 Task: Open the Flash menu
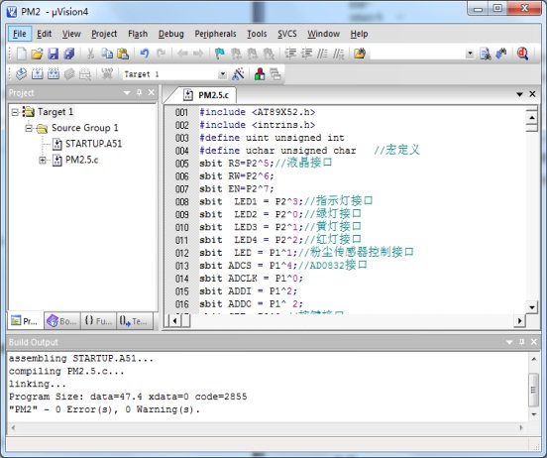[x=138, y=34]
